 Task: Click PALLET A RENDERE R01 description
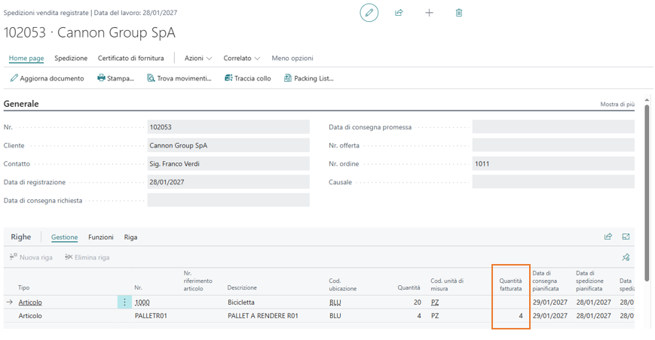pos(263,316)
